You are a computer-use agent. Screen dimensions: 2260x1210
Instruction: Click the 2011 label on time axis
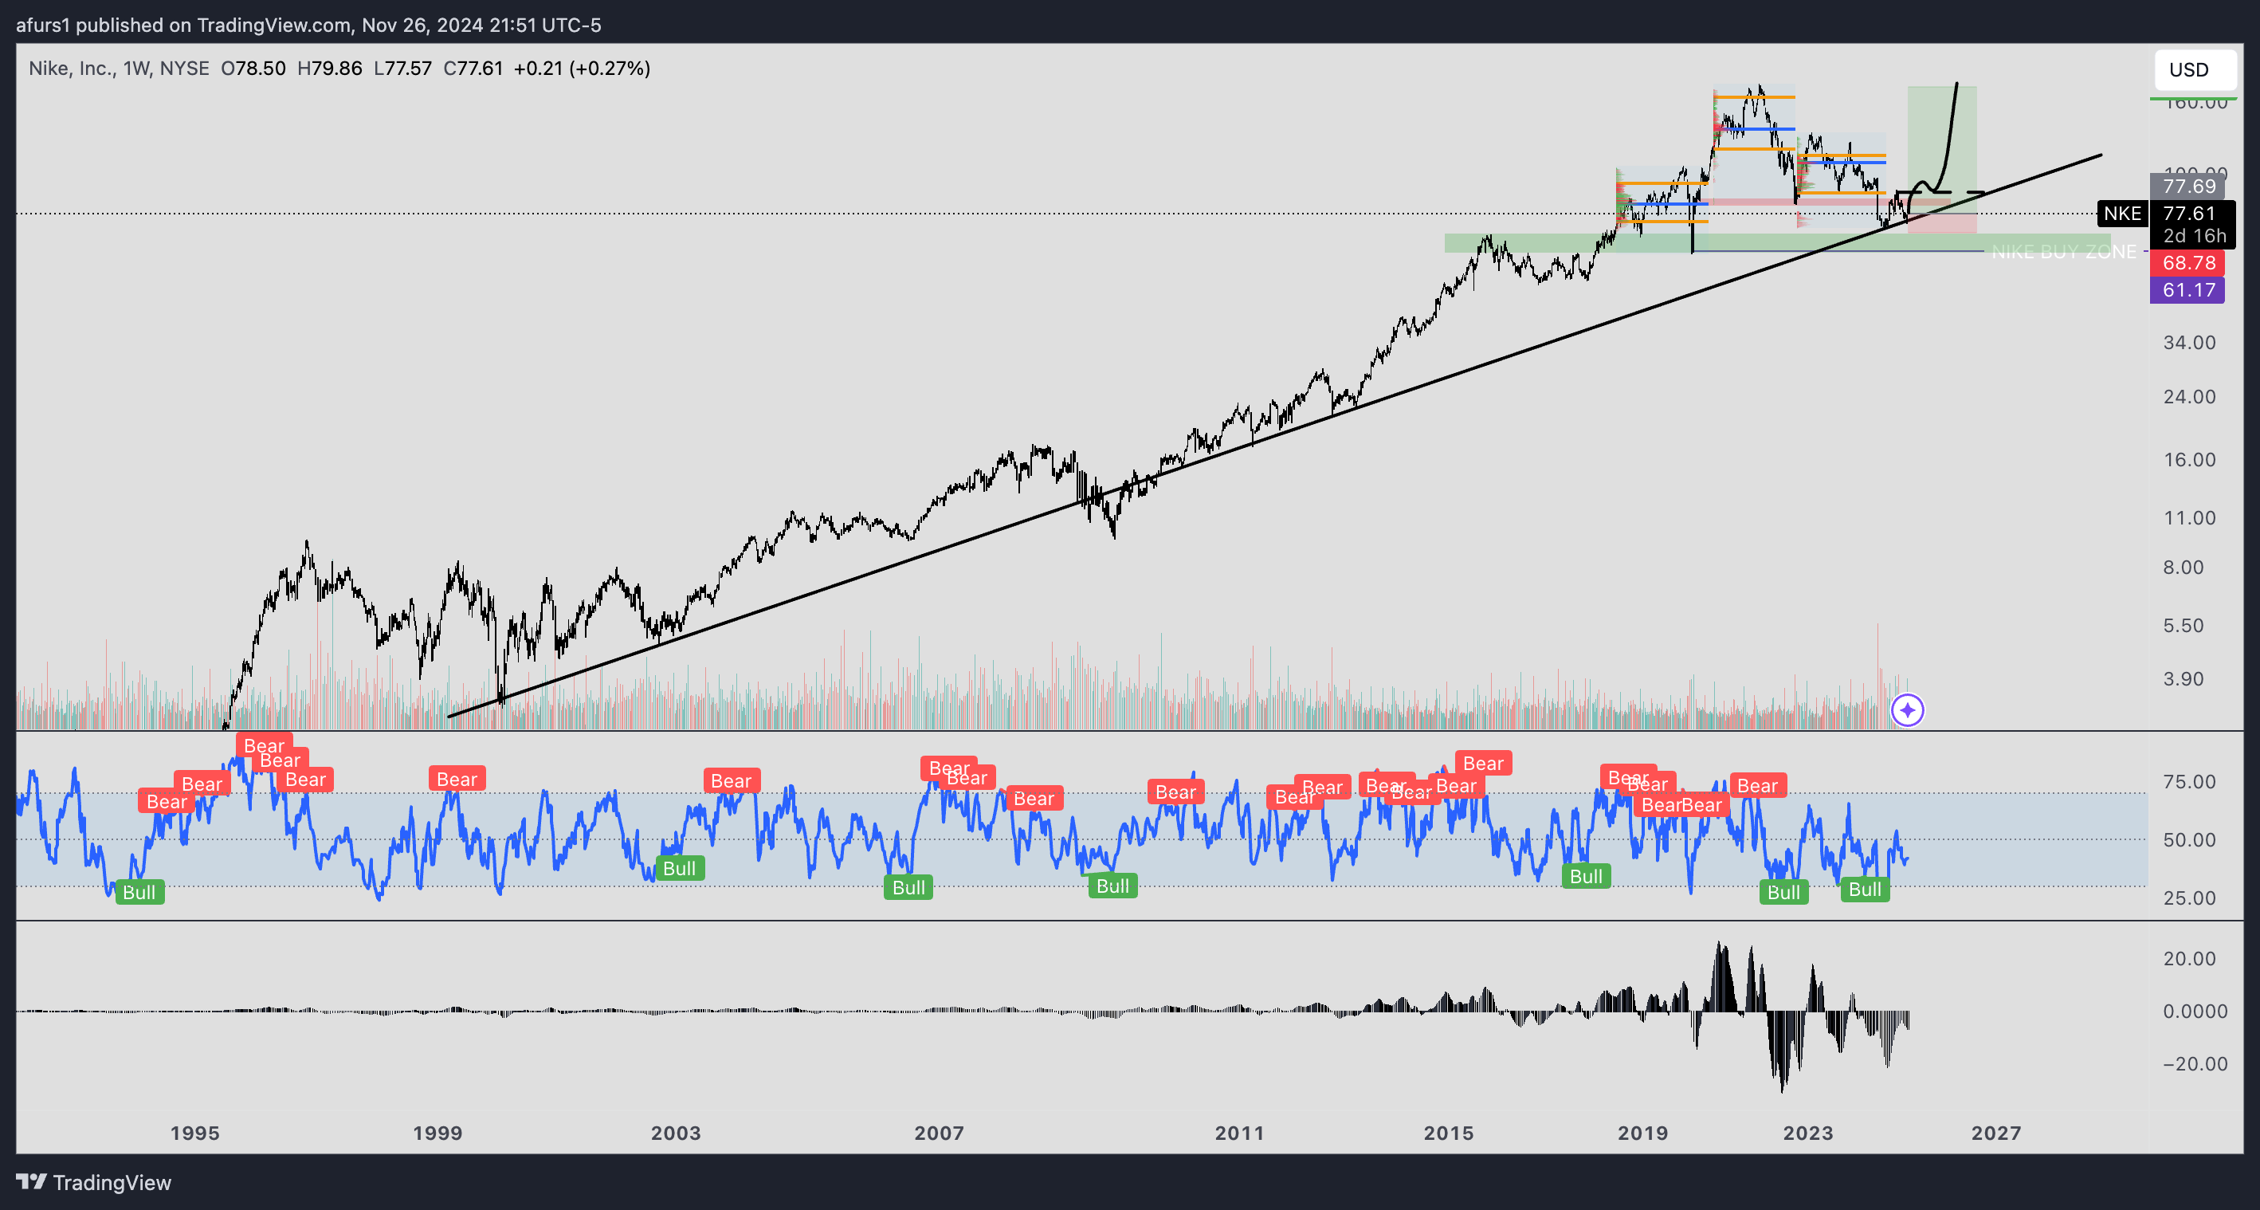click(x=1240, y=1133)
